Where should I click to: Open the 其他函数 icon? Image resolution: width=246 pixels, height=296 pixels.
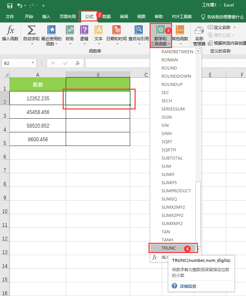pos(180,30)
